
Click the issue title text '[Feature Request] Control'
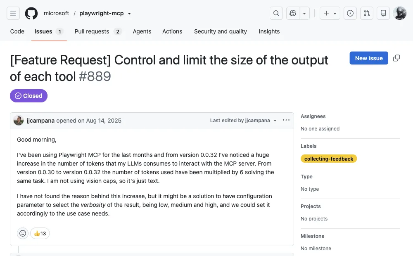[x=83, y=60]
